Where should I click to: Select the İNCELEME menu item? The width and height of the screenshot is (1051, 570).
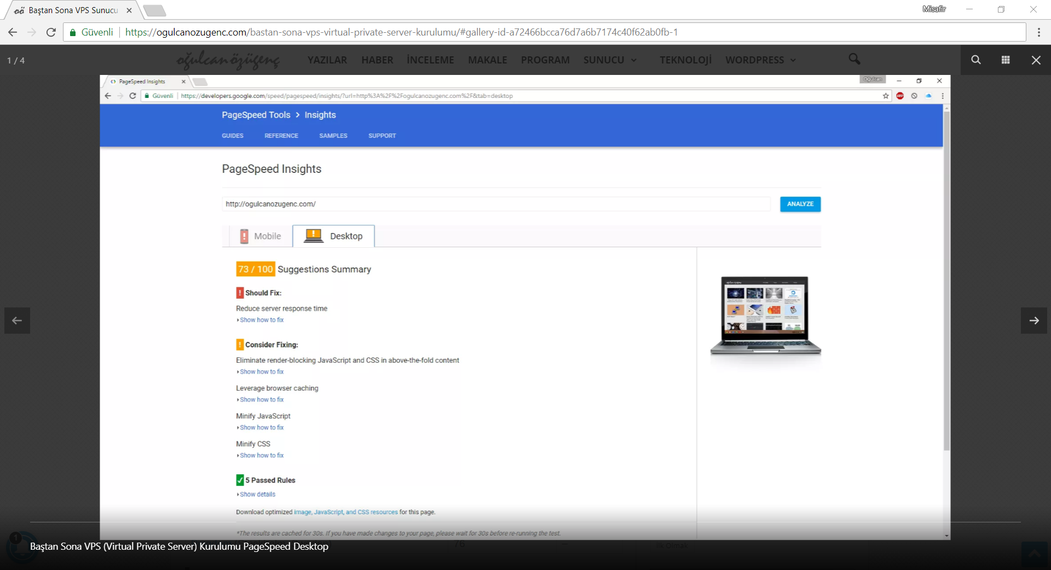click(430, 60)
